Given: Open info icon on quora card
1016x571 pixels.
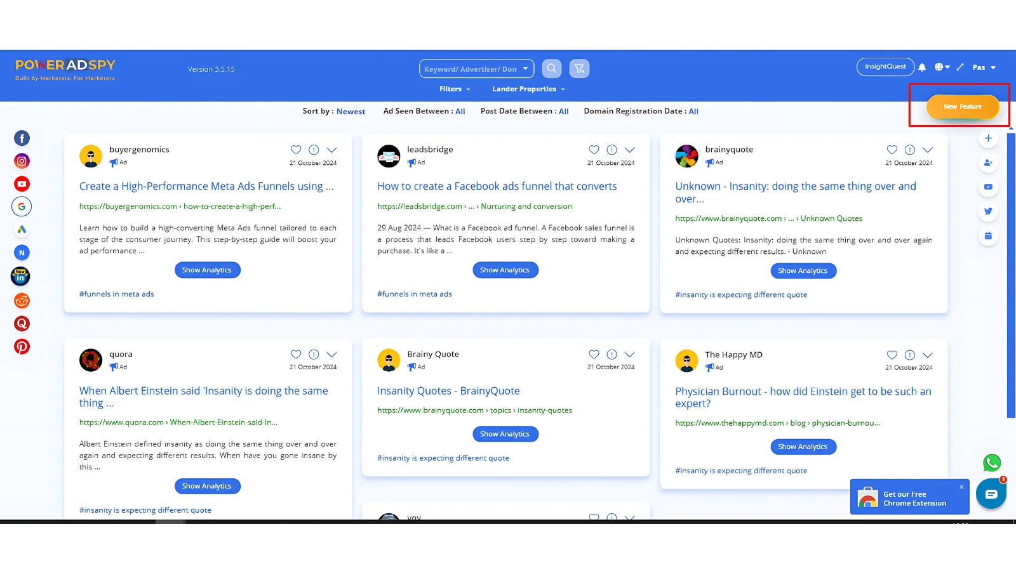Looking at the screenshot, I should (314, 355).
